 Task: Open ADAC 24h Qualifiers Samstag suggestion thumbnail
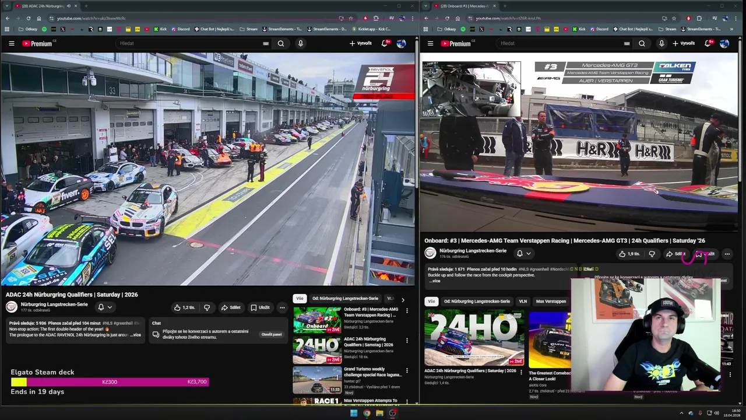(317, 350)
